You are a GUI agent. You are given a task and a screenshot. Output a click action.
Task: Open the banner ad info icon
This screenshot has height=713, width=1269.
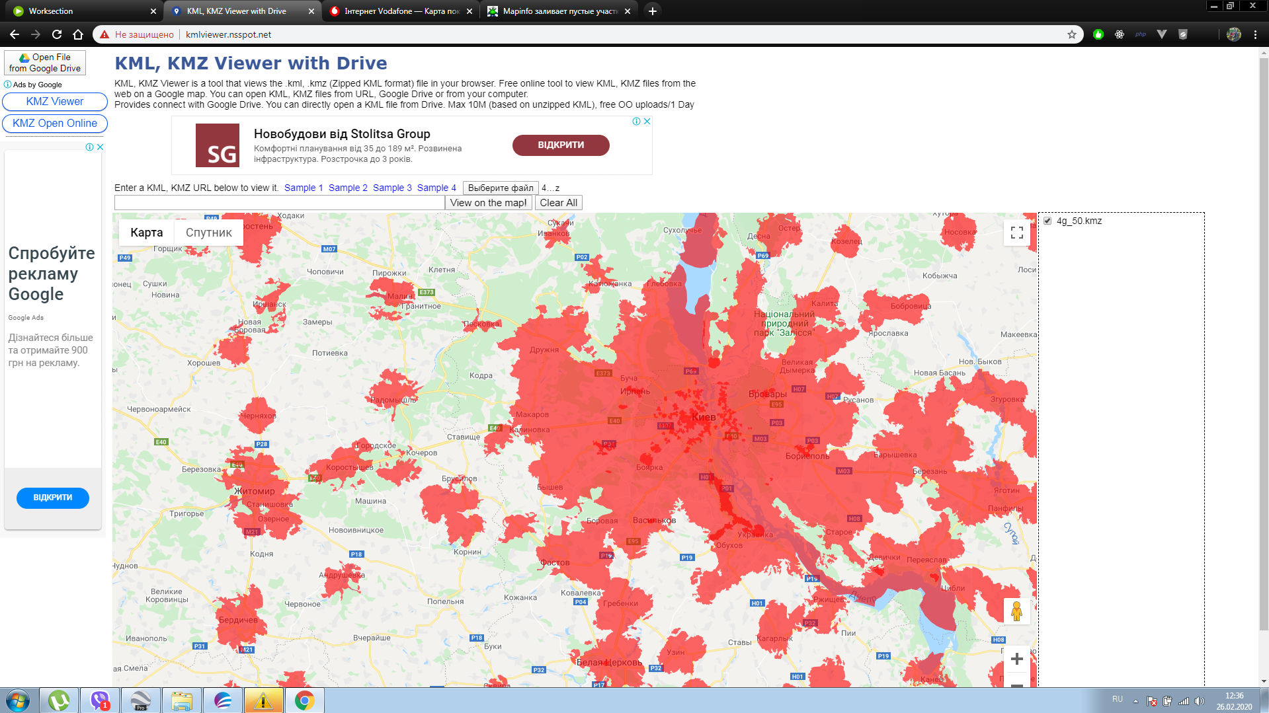(636, 121)
